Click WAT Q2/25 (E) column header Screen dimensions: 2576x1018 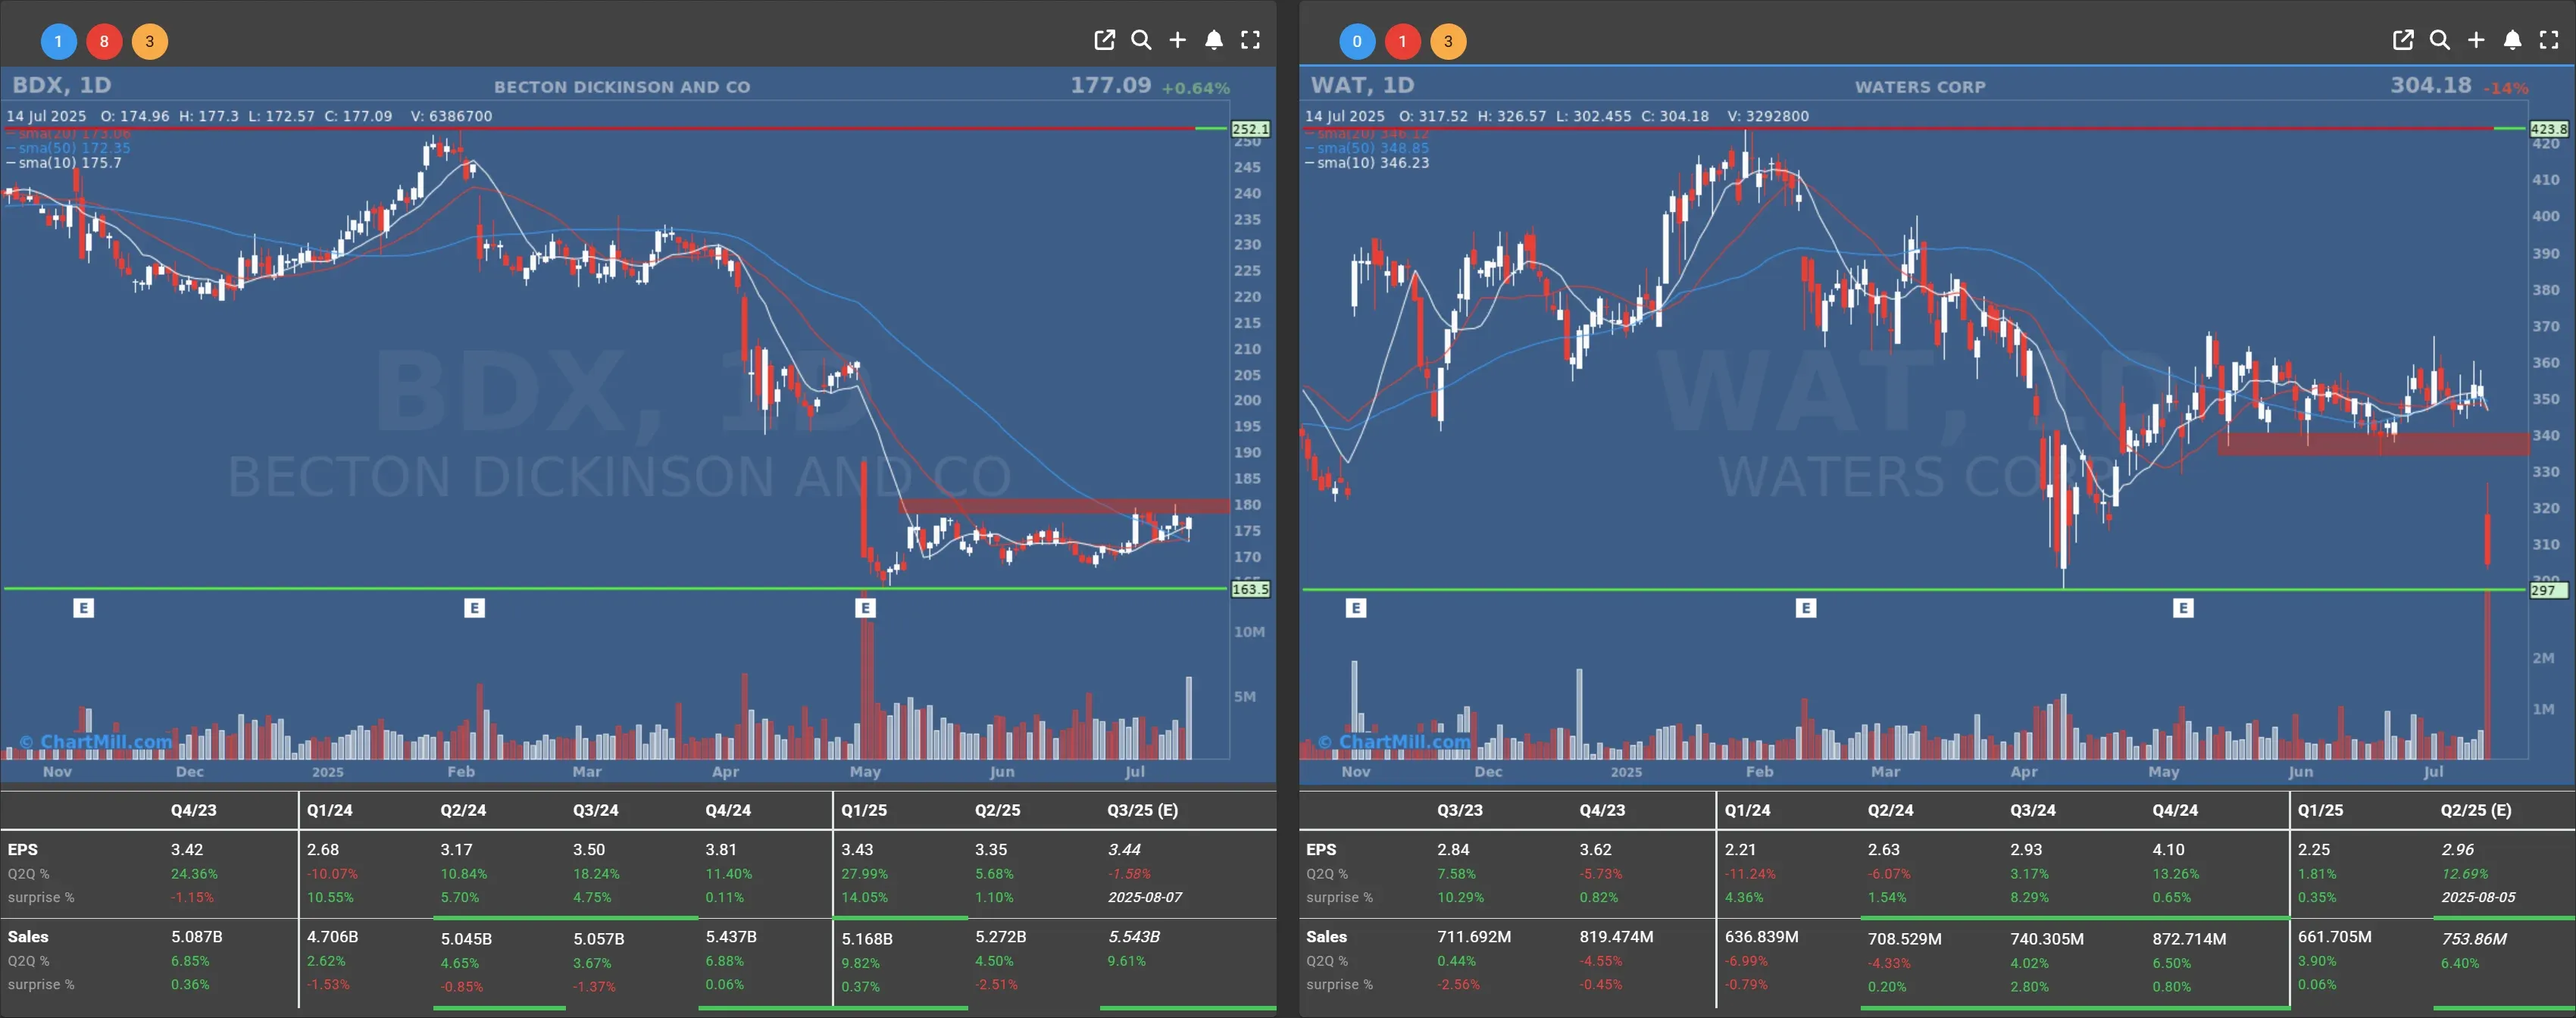pos(2476,810)
